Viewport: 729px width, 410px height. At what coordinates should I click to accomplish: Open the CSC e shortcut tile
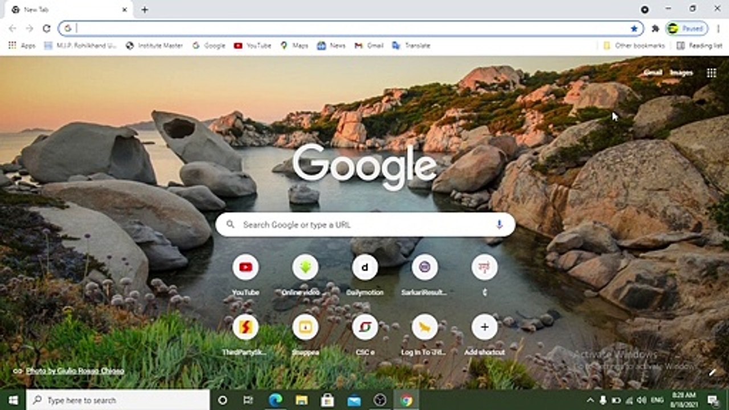click(365, 327)
